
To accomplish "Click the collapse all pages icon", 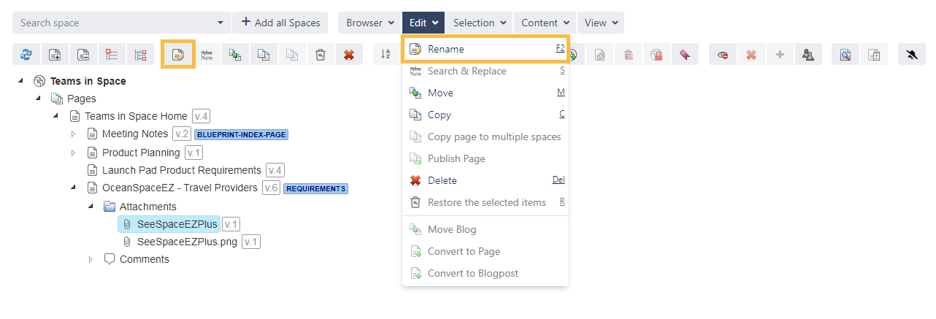I will pyautogui.click(x=83, y=55).
